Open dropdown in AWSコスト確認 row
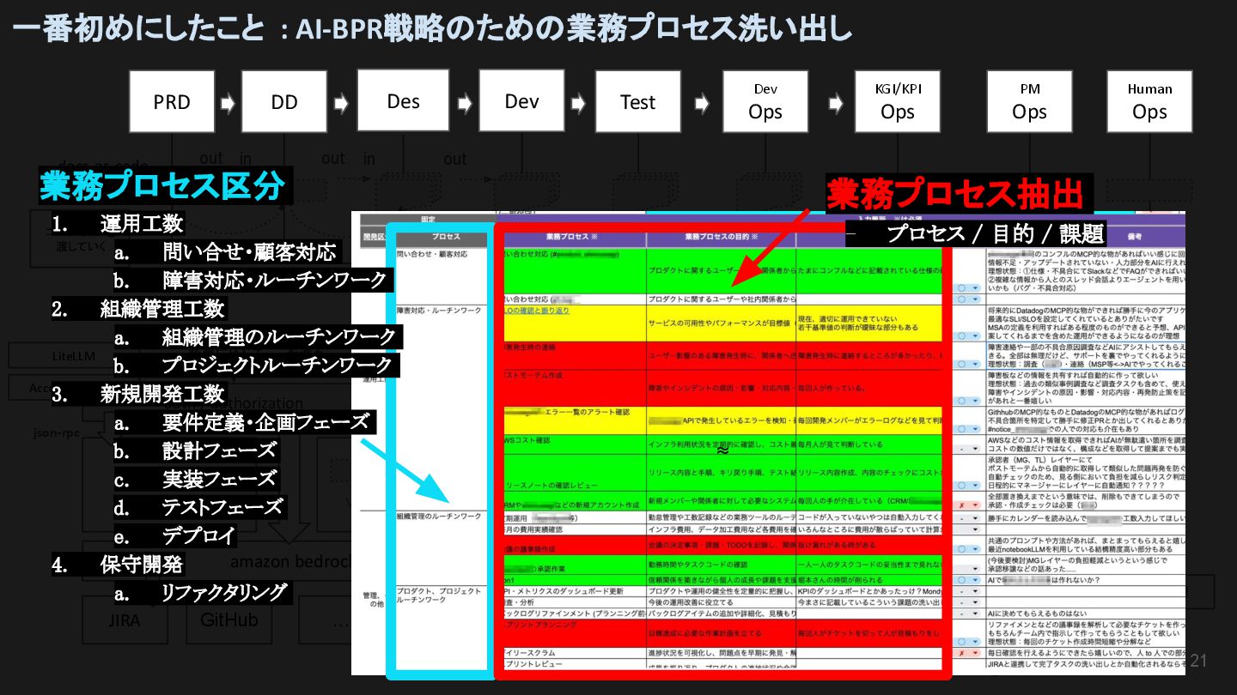 pyautogui.click(x=968, y=448)
